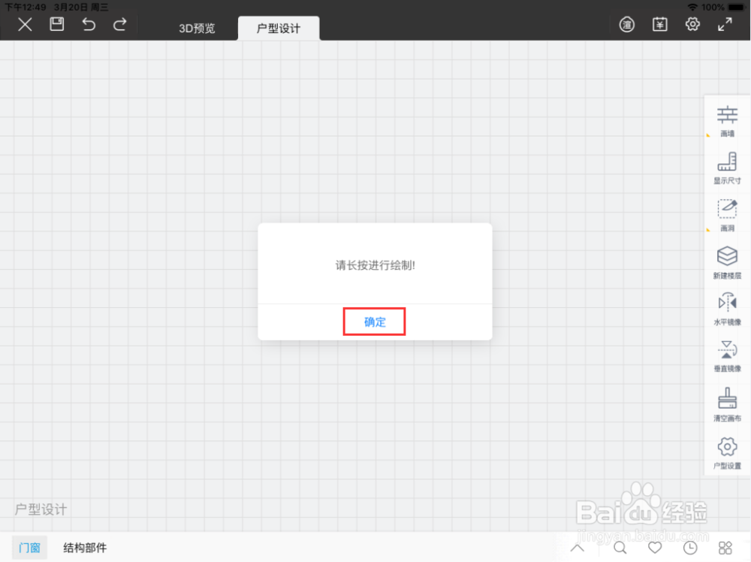Toggle 显示尺寸 dimension display
The height and width of the screenshot is (562, 751).
click(727, 168)
